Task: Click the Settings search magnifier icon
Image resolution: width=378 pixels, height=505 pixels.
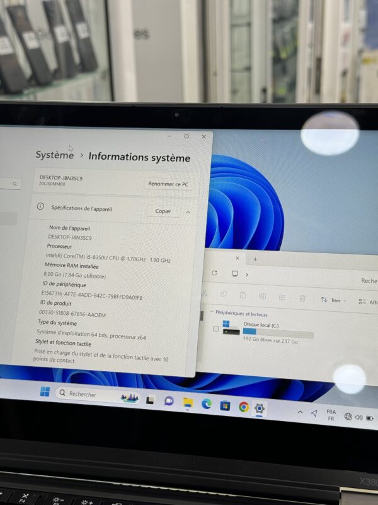Action: pyautogui.click(x=14, y=184)
